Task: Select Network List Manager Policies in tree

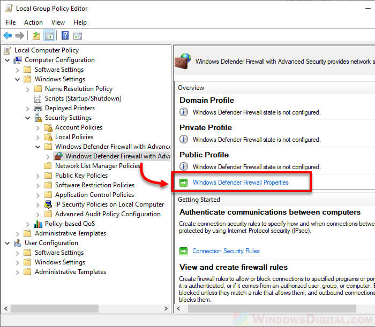Action: tap(97, 166)
